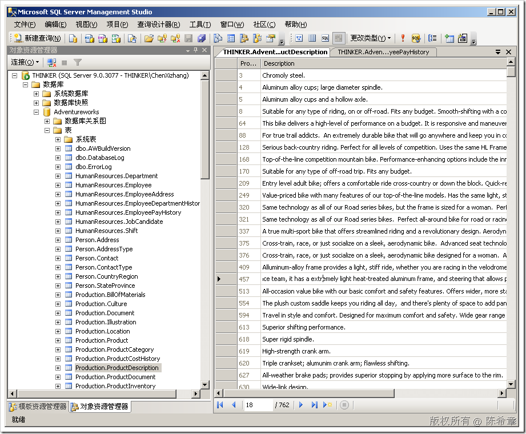The width and height of the screenshot is (526, 434).
Task: Toggle the Show Results Pane button
Action: (x=339, y=38)
